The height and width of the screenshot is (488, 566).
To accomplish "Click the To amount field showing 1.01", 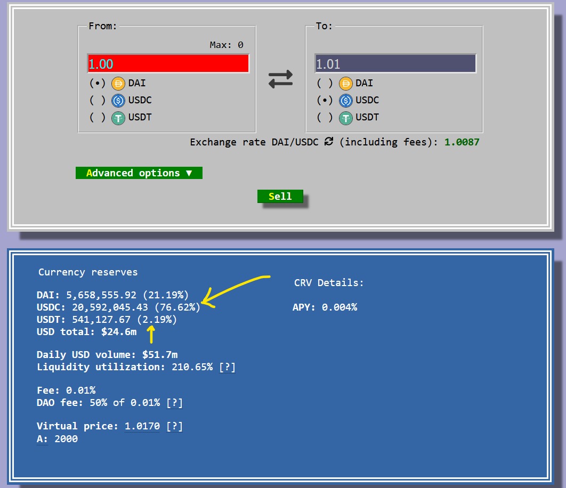I will [395, 64].
